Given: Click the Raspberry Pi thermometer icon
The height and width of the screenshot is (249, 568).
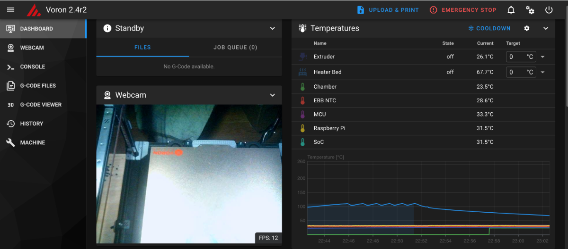Looking at the screenshot, I should point(303,128).
